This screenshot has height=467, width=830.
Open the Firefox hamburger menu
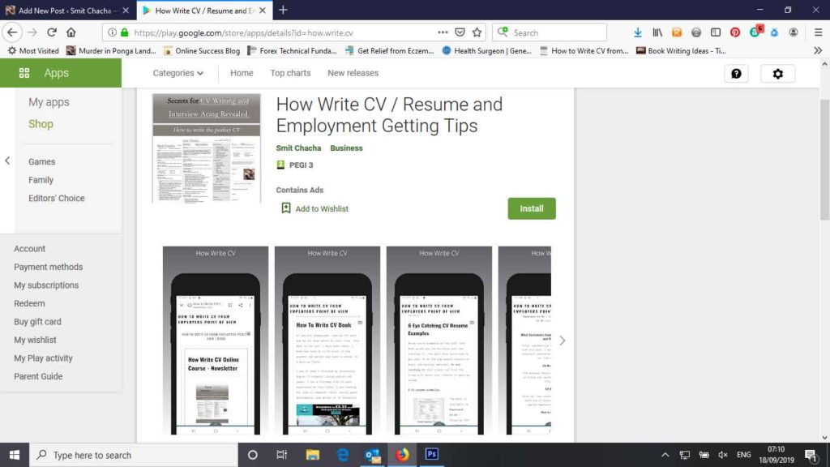pyautogui.click(x=818, y=32)
